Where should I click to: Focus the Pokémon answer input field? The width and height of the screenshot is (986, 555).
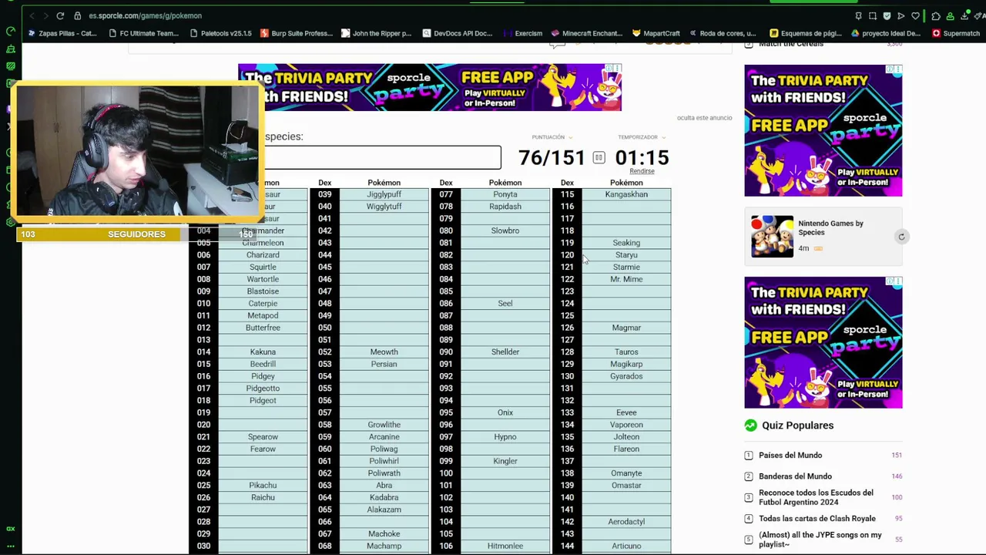point(382,157)
